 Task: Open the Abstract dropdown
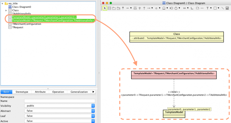pyautogui.click(x=60, y=111)
